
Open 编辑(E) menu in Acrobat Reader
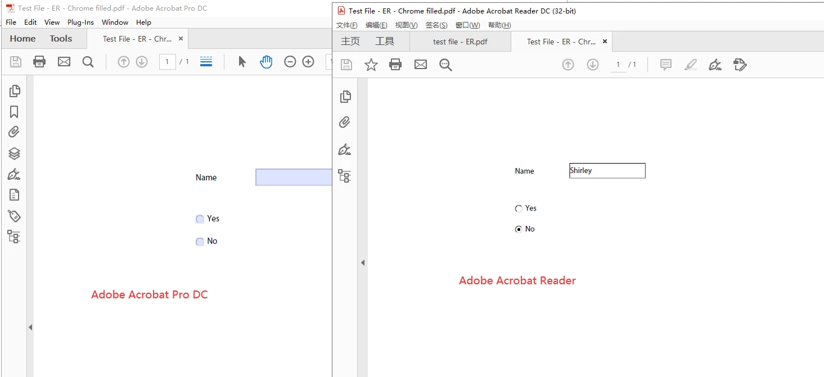pyautogui.click(x=376, y=25)
